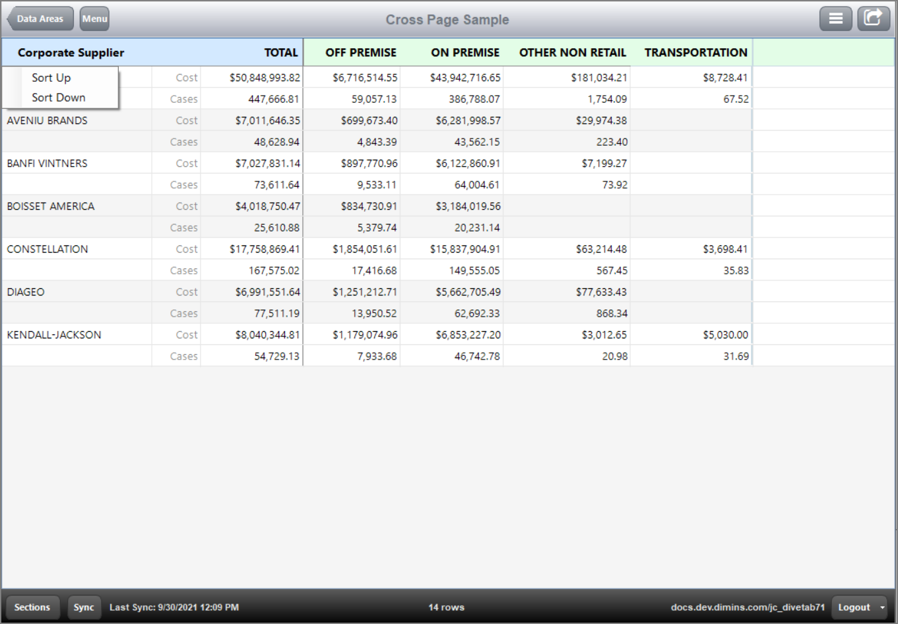Select the ON PREMISE column header
Viewport: 898px width, 624px height.
[465, 53]
